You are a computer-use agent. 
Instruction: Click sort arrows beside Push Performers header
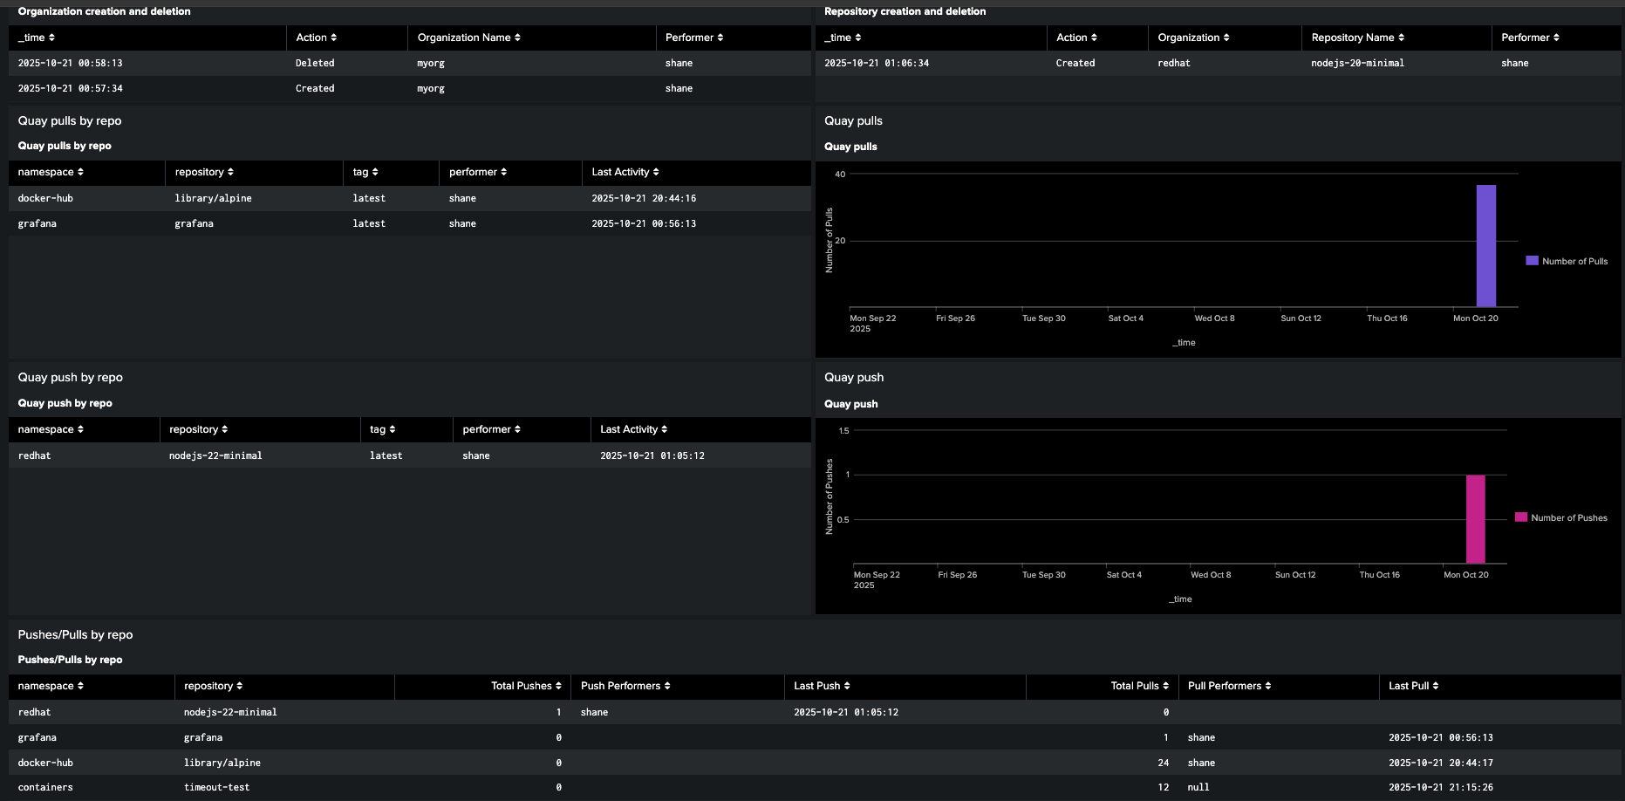click(667, 686)
